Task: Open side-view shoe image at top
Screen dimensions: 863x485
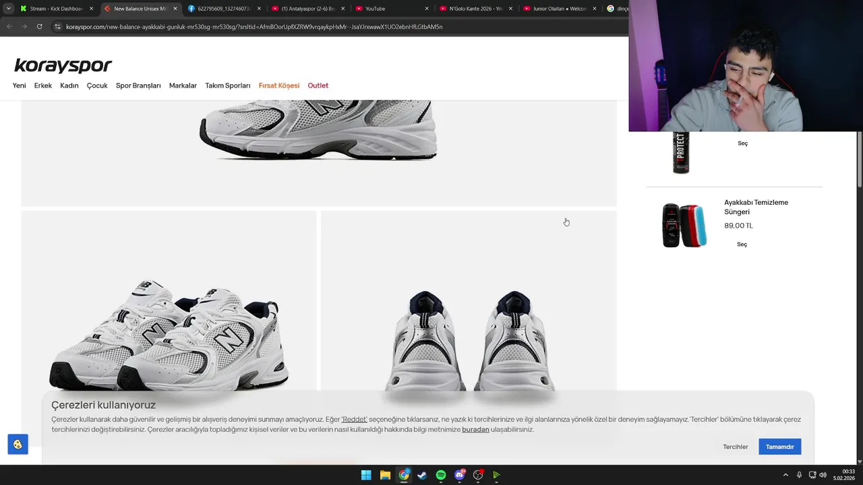Action: click(x=318, y=153)
